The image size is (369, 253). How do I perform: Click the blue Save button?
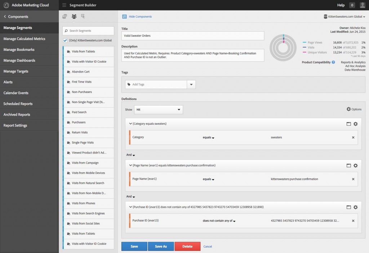(134, 247)
